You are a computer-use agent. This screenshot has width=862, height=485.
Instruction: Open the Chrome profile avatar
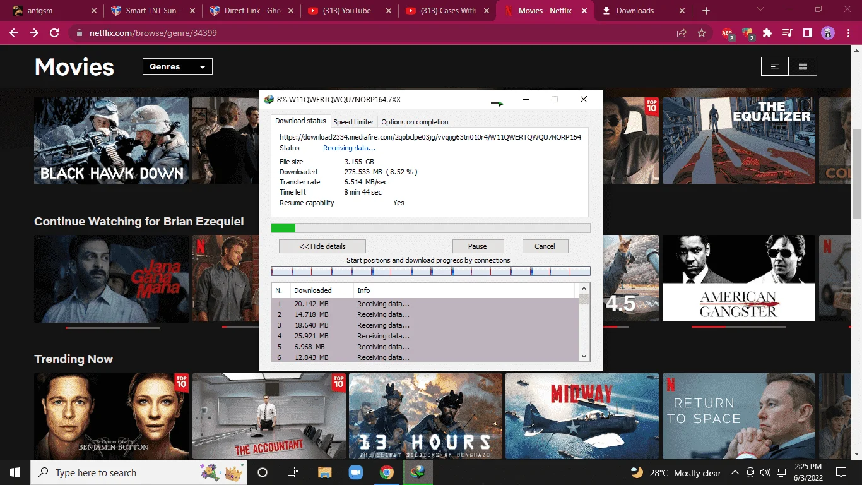click(828, 33)
